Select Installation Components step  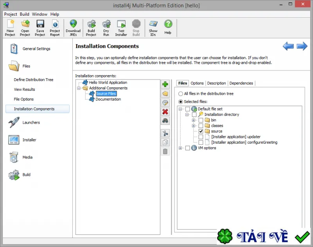click(38, 109)
